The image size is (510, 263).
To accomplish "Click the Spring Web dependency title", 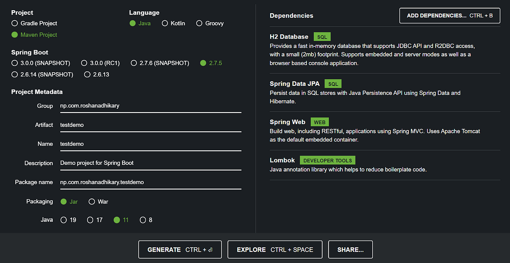I will point(287,122).
